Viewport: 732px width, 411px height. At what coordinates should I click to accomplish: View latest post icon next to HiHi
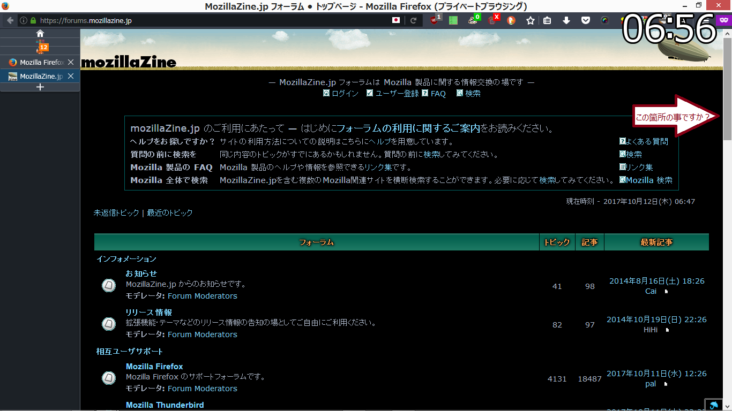[668, 330]
